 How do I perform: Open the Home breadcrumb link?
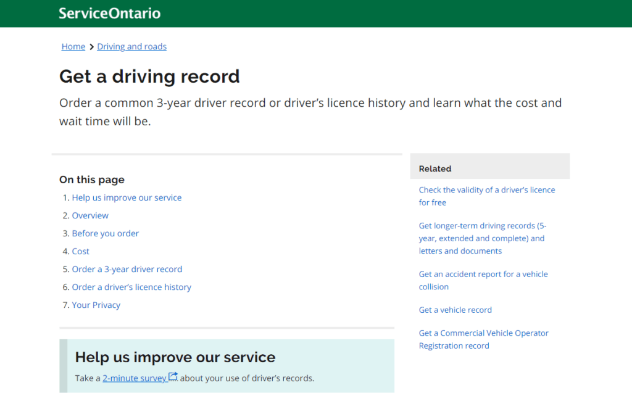(x=73, y=46)
